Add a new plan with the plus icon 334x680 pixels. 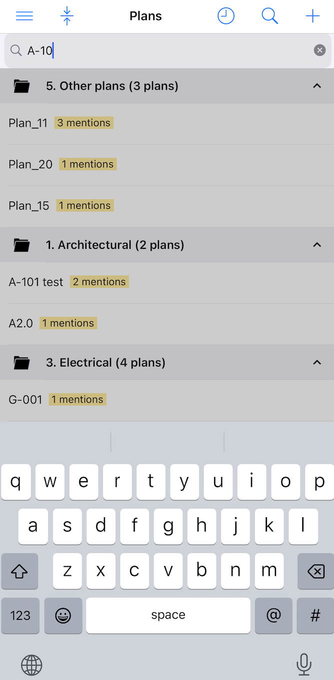[312, 16]
